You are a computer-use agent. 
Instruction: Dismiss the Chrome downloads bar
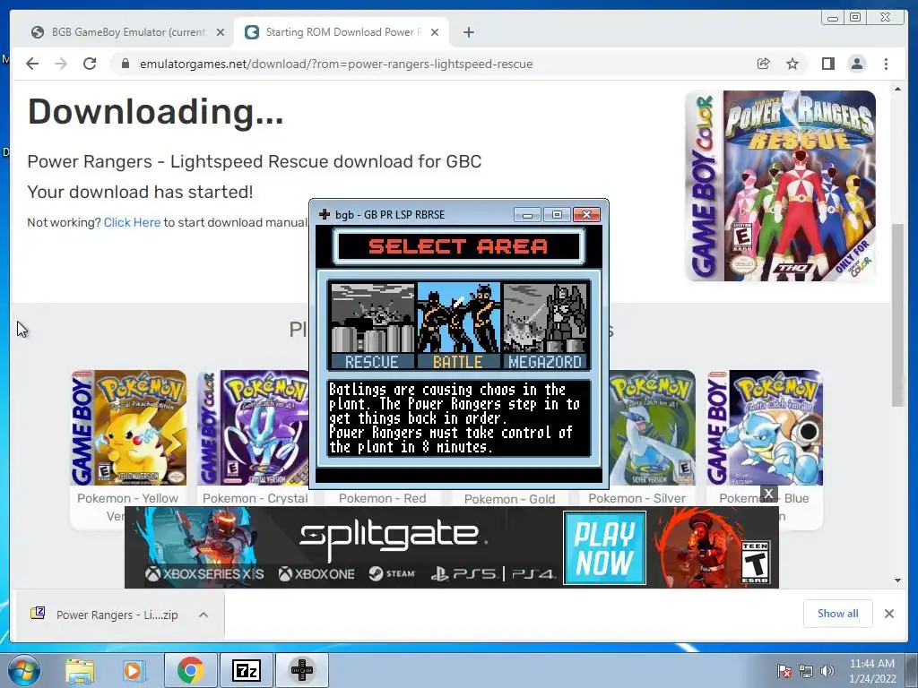tap(888, 613)
